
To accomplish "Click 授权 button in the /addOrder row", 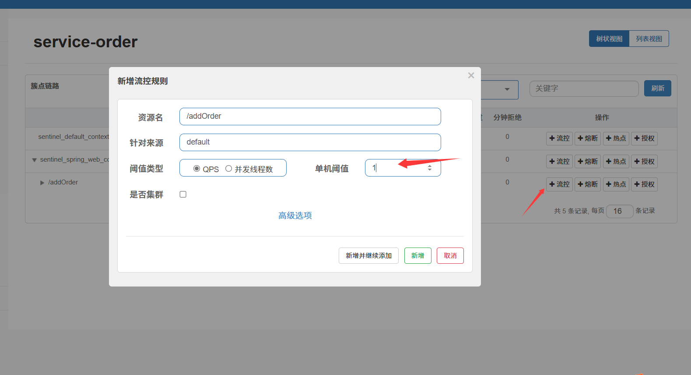I will [644, 184].
